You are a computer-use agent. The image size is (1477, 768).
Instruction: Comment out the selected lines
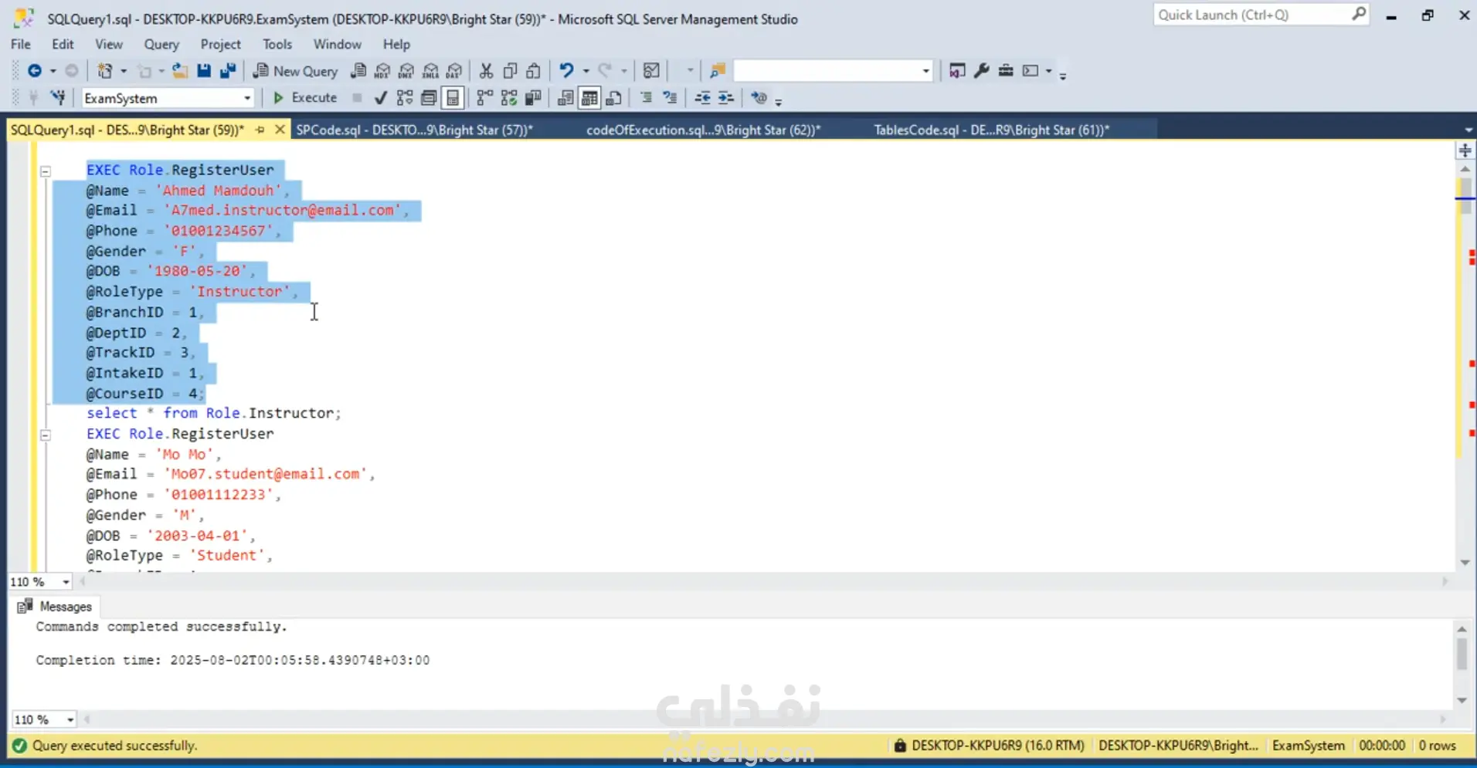pyautogui.click(x=647, y=98)
